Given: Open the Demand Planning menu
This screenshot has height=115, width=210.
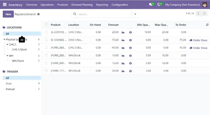Looking at the screenshot, I should click(82, 5).
